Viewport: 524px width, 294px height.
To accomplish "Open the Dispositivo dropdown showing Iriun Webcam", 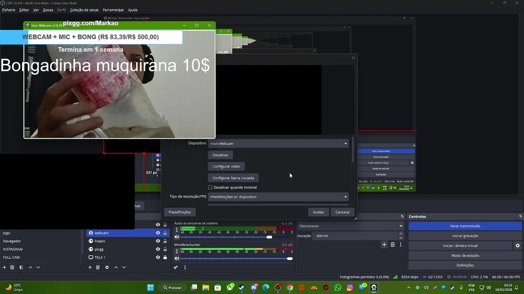I will point(278,143).
